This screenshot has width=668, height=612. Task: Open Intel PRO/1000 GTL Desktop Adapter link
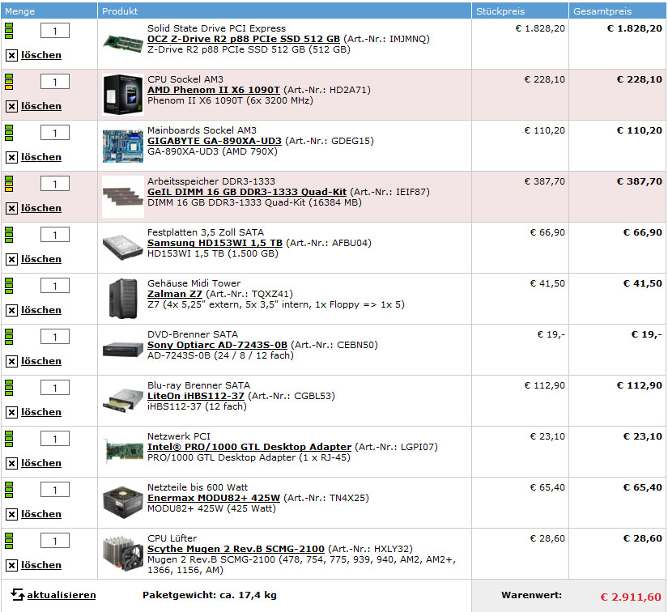click(x=249, y=447)
